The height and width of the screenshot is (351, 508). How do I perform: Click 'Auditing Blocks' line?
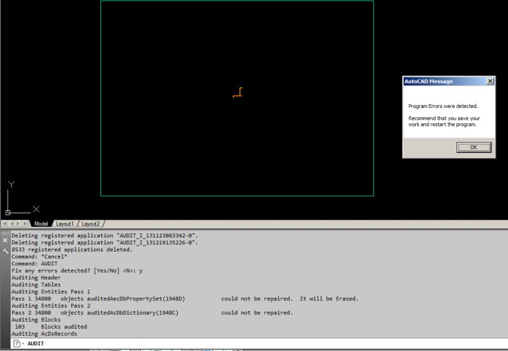(x=36, y=320)
